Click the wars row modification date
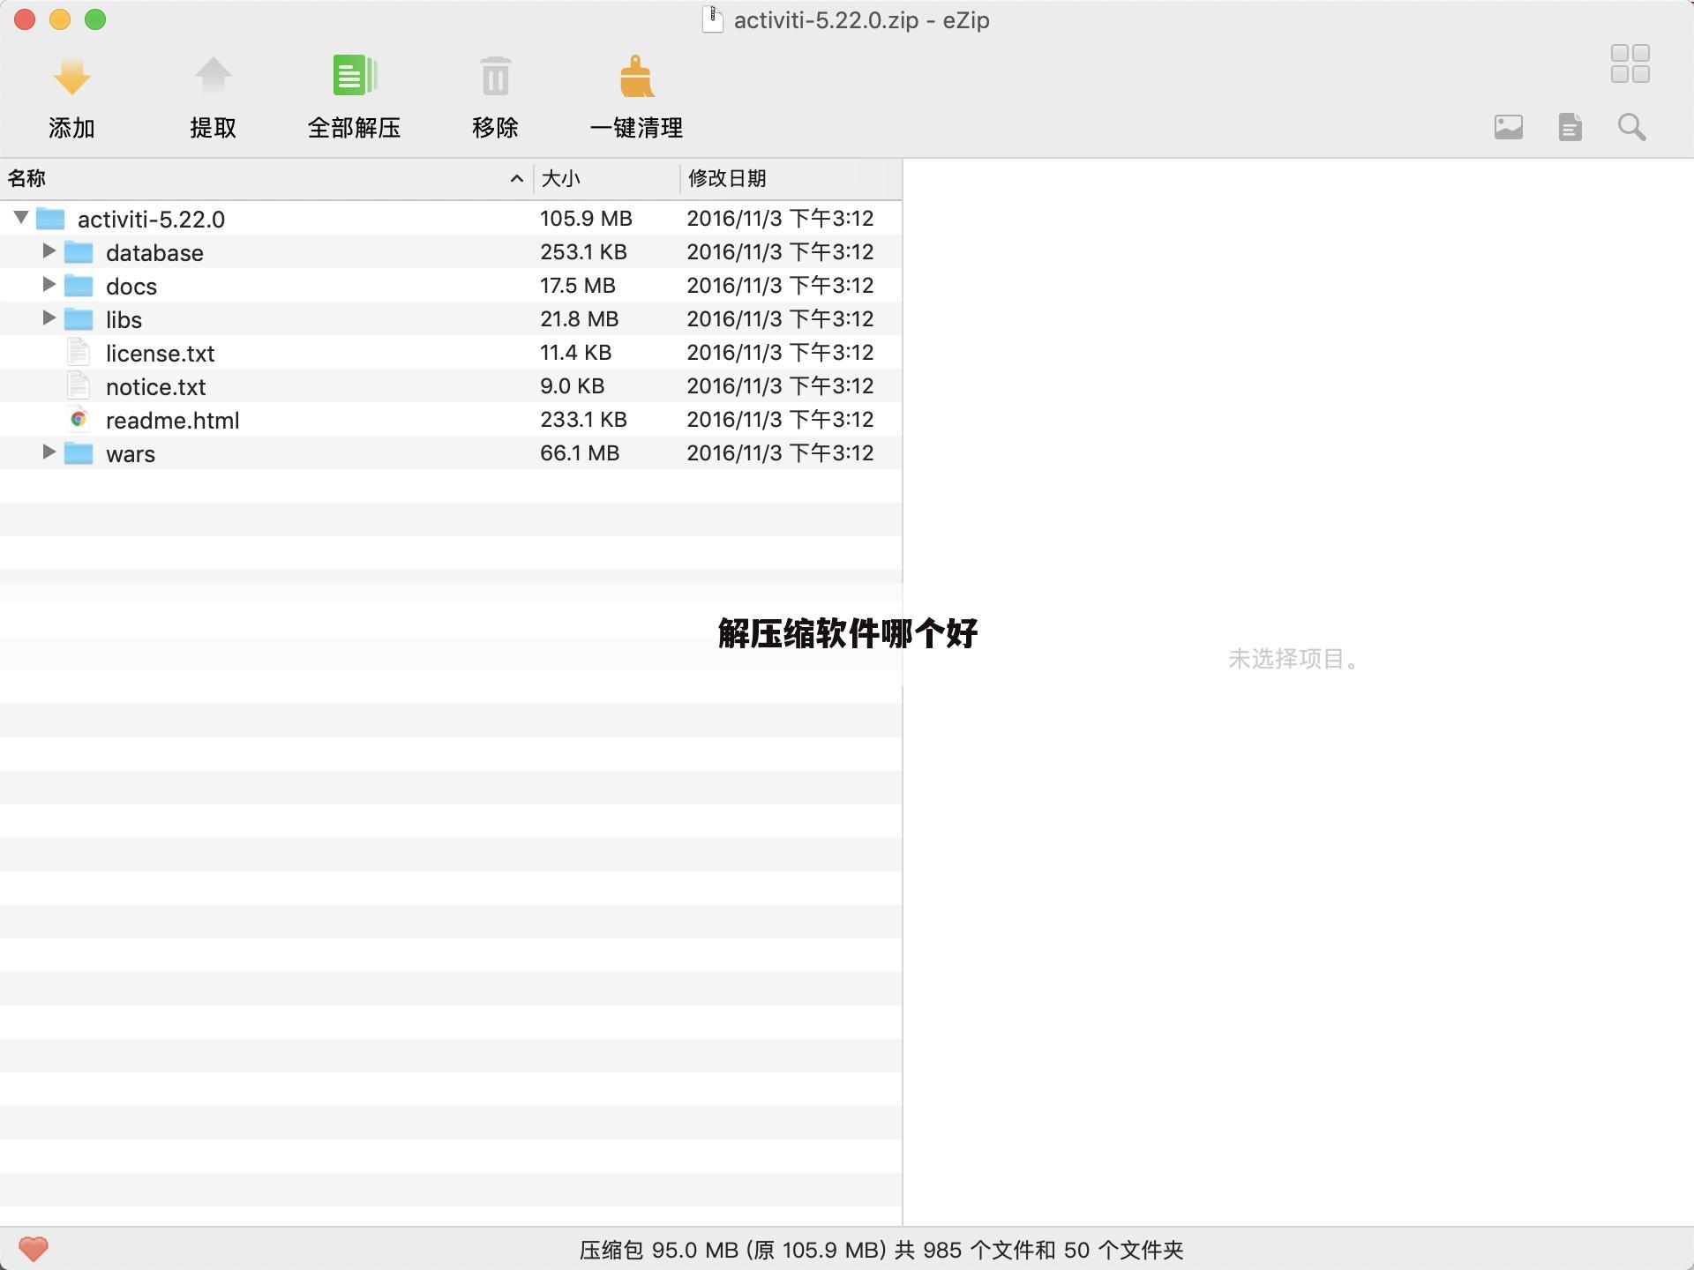1694x1270 pixels. point(780,452)
